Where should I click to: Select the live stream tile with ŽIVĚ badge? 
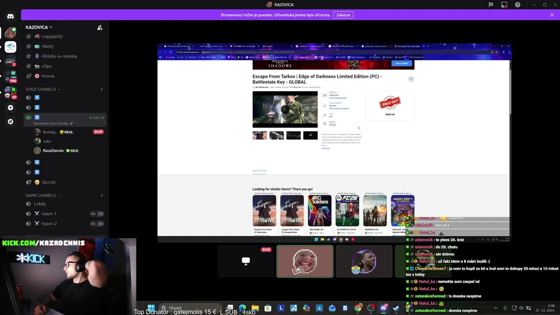point(245,261)
